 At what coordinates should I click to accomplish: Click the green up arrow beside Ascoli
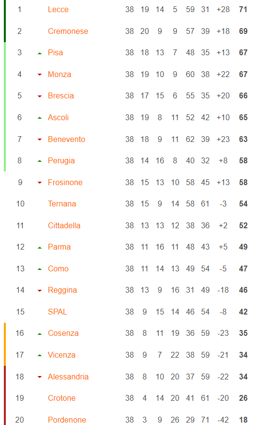point(40,118)
